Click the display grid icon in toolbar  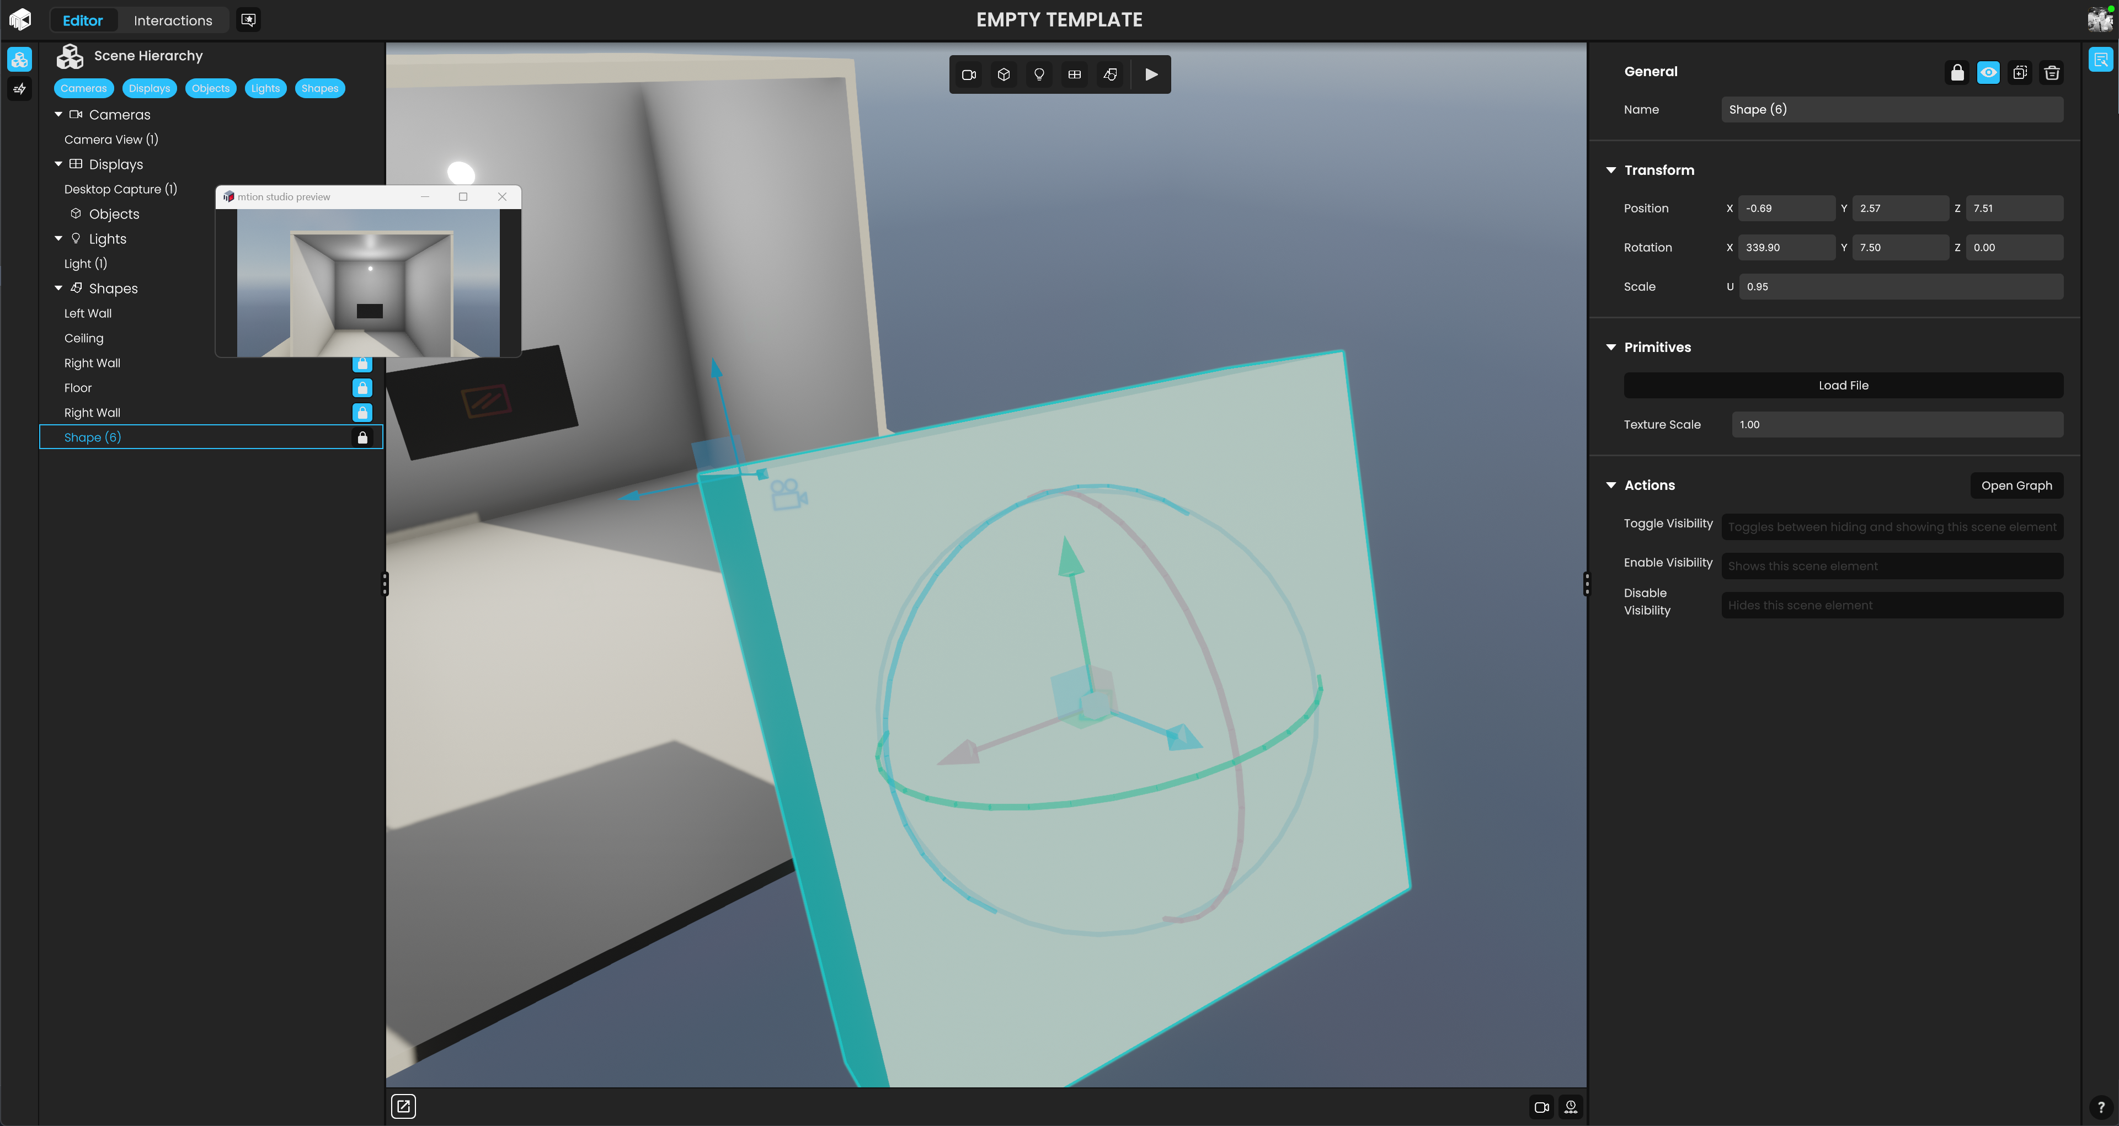[x=1074, y=75]
